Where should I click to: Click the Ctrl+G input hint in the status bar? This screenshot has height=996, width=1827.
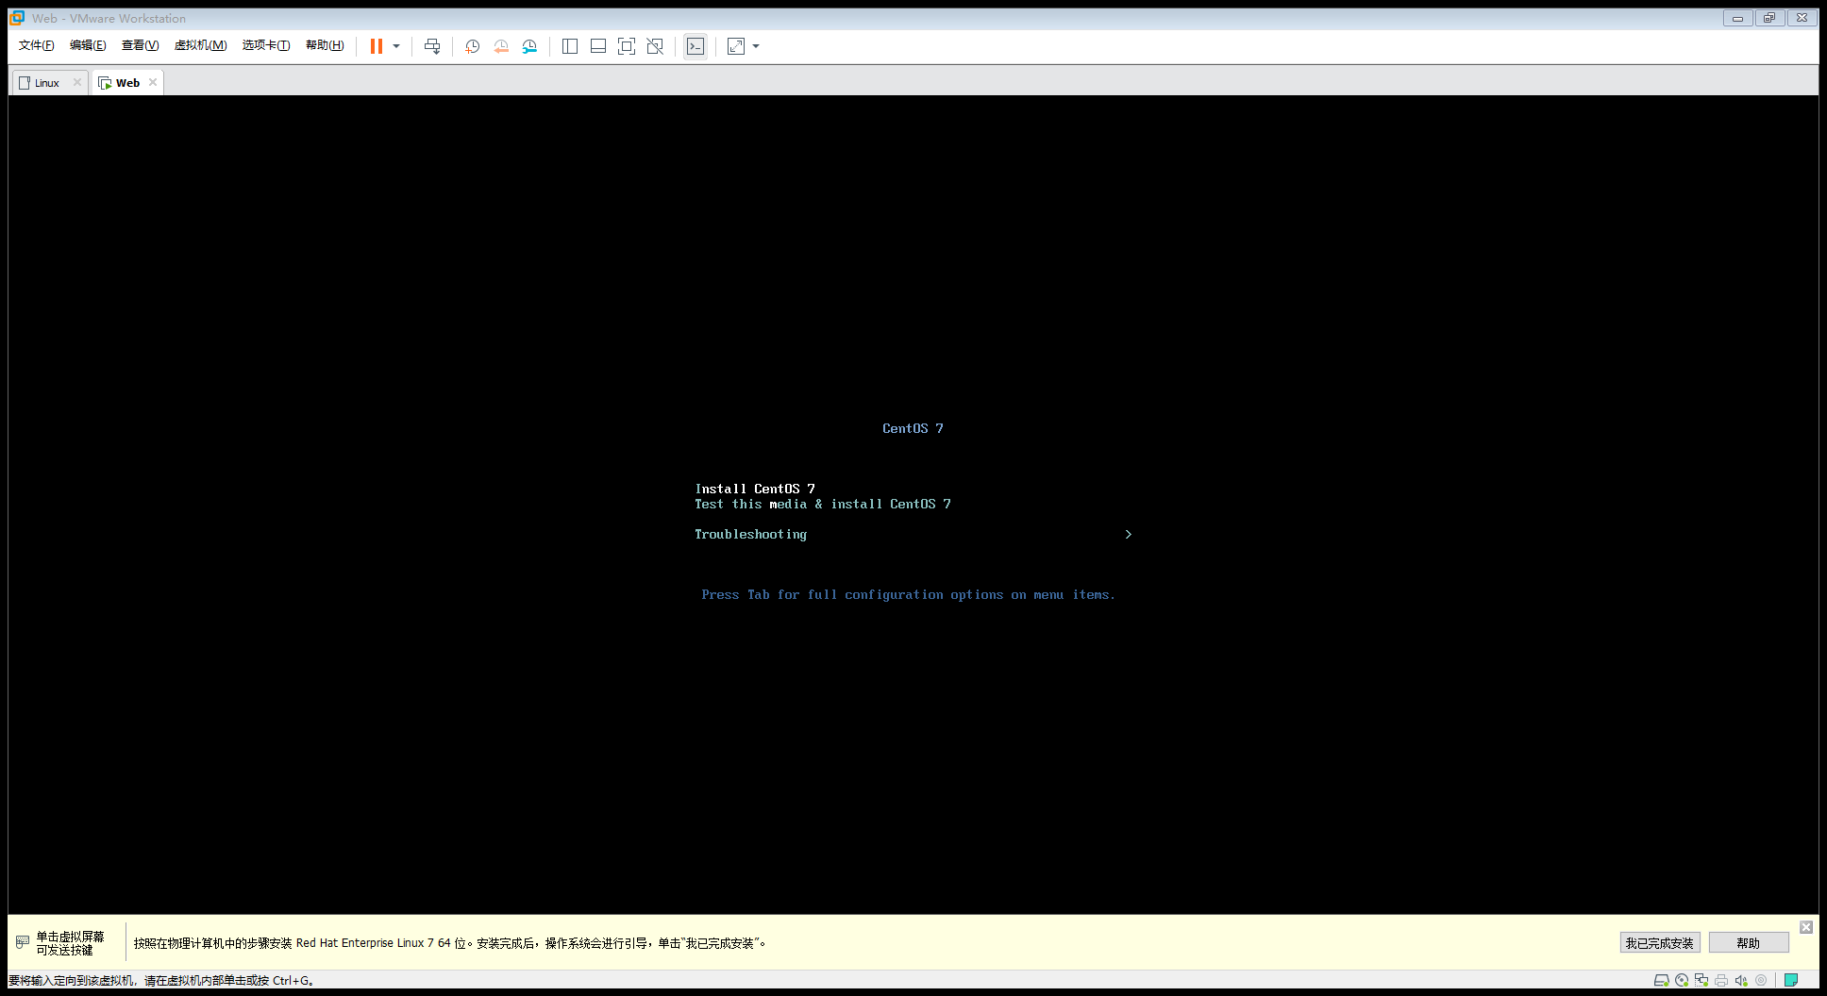[x=161, y=981]
